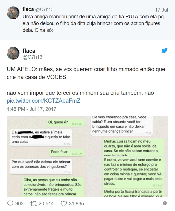
Task: Click the flaca name in embedded tweet
Action: click(x=29, y=51)
